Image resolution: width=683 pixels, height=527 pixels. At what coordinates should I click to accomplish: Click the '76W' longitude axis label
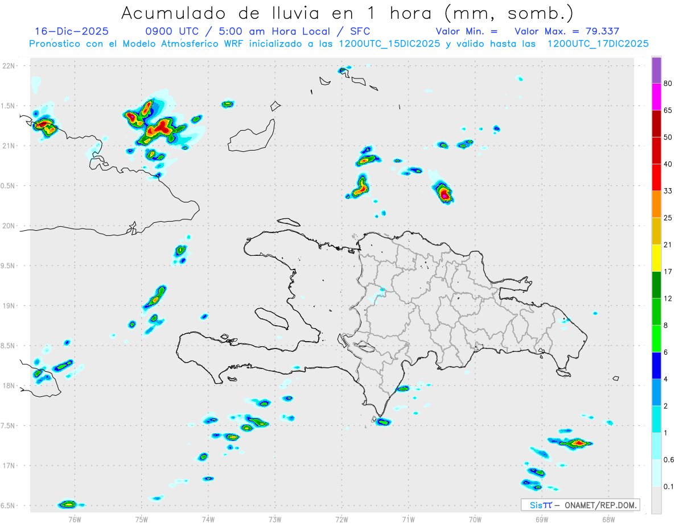point(75,519)
